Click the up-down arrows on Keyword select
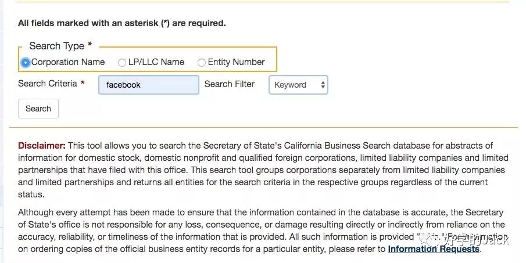The height and width of the screenshot is (263, 526). point(323,85)
